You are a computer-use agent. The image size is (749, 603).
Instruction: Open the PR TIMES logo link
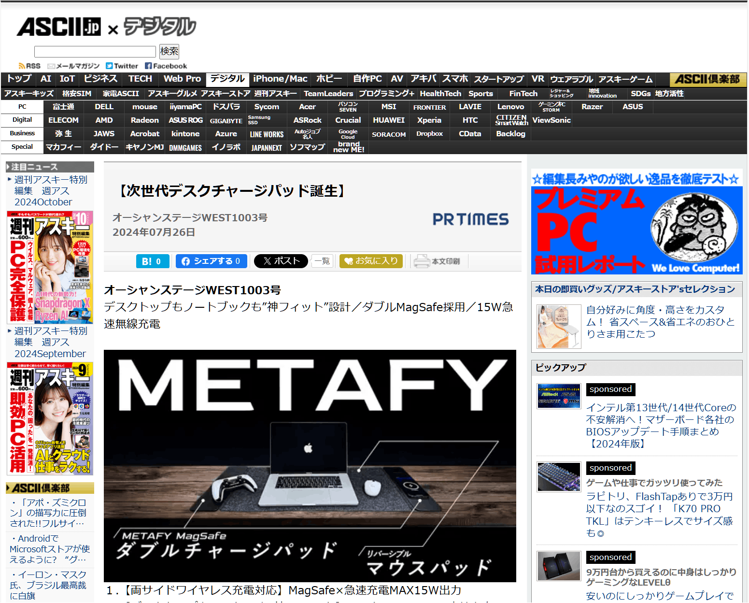(470, 219)
